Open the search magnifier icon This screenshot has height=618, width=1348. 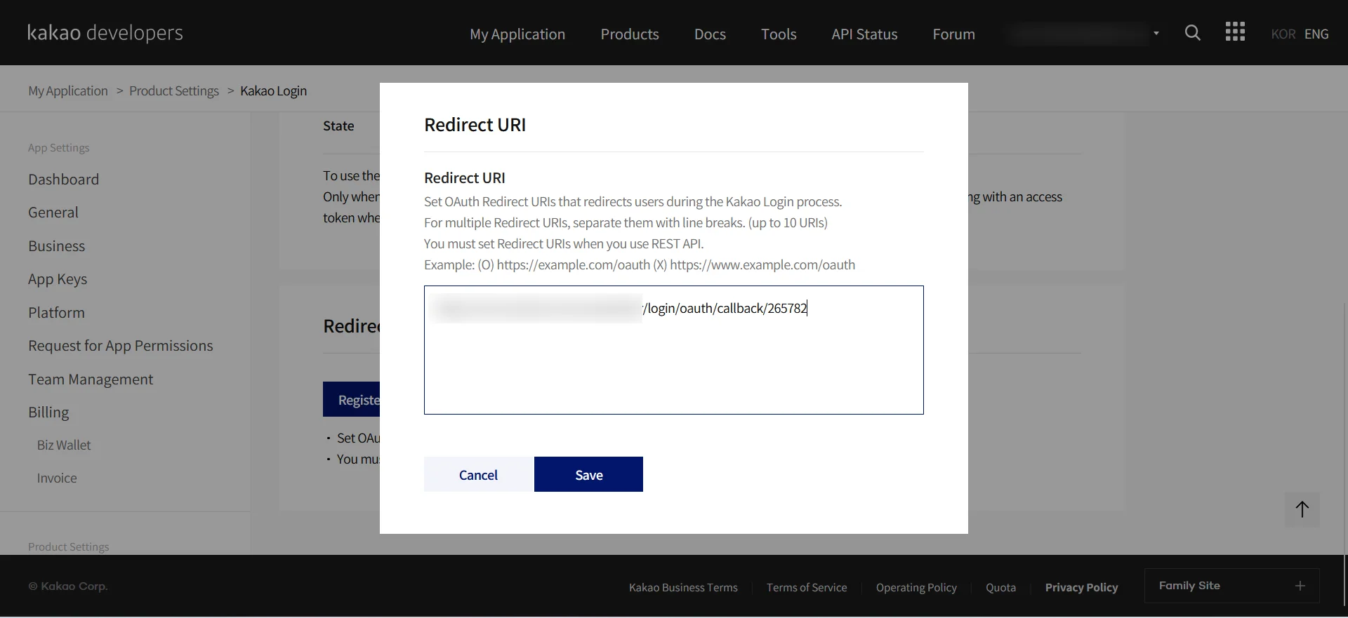tap(1192, 33)
